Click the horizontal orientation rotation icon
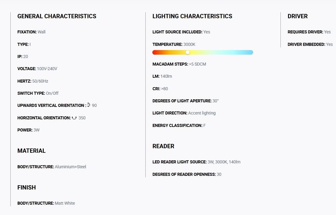This screenshot has height=215, width=336. pyautogui.click(x=74, y=118)
